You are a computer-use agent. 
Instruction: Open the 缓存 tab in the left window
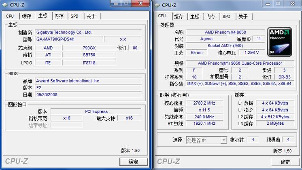pos(27,16)
